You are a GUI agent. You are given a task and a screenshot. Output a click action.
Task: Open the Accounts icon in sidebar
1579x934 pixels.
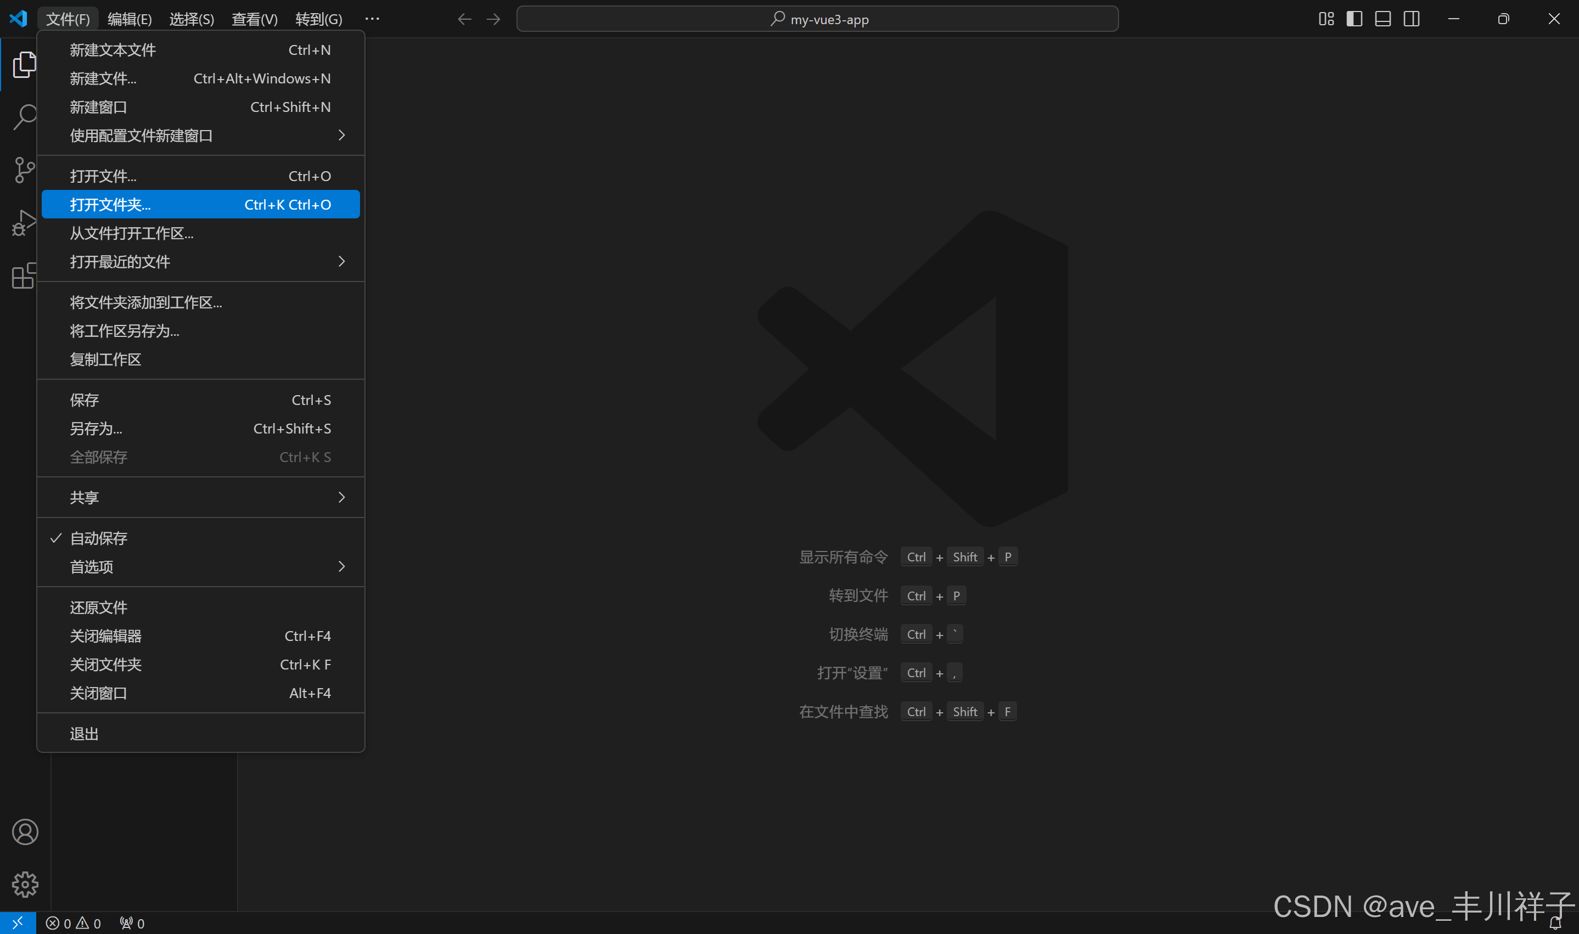pyautogui.click(x=25, y=832)
